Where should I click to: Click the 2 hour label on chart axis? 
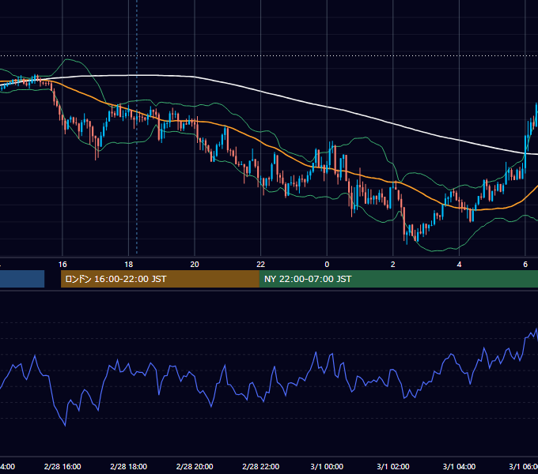pyautogui.click(x=393, y=265)
